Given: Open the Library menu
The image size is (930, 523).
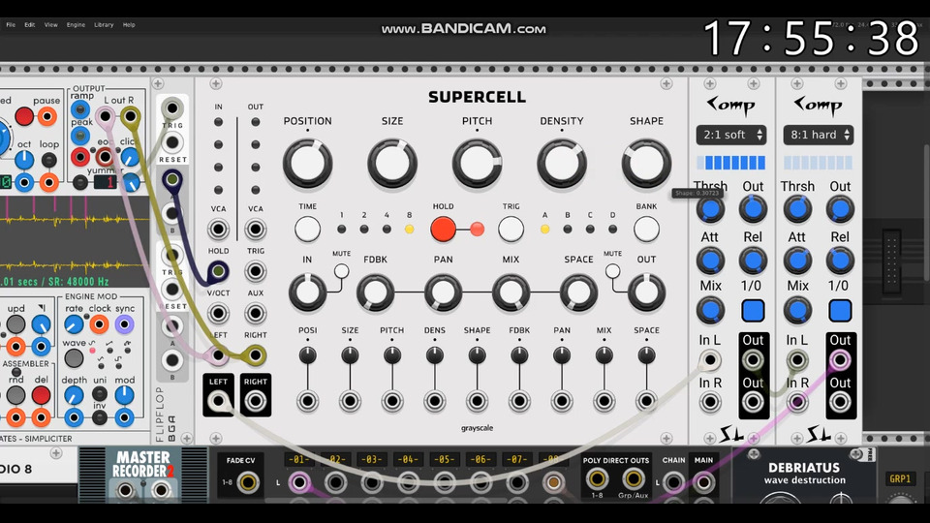Looking at the screenshot, I should point(104,25).
